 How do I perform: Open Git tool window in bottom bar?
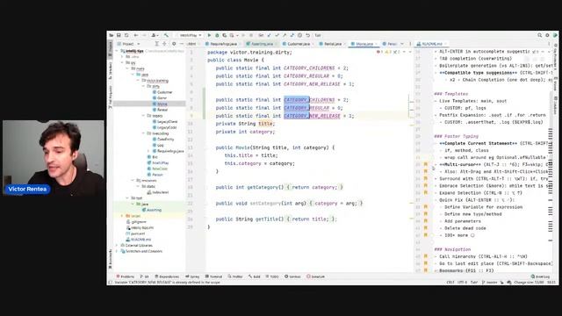coord(144,276)
